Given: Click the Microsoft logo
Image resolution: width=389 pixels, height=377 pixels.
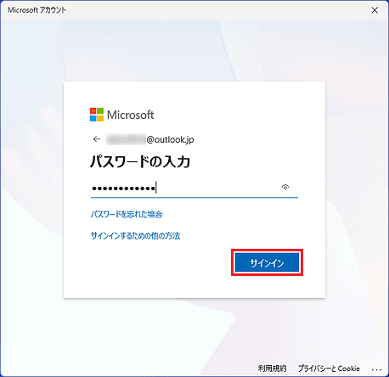Looking at the screenshot, I should click(x=122, y=115).
